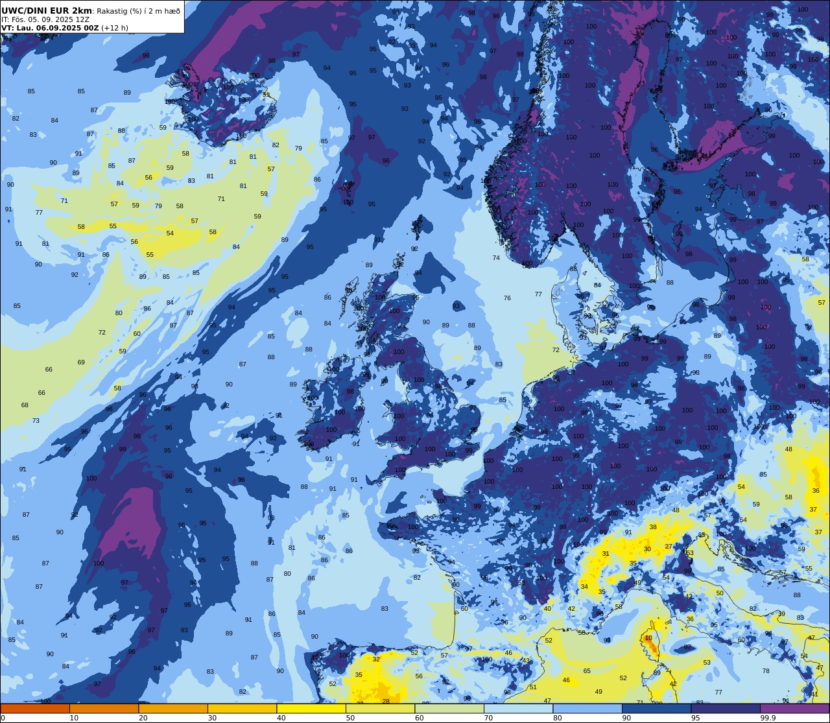The width and height of the screenshot is (830, 723).
Task: Pick the navy 95–99.9 legend swatch
Action: [x=726, y=709]
